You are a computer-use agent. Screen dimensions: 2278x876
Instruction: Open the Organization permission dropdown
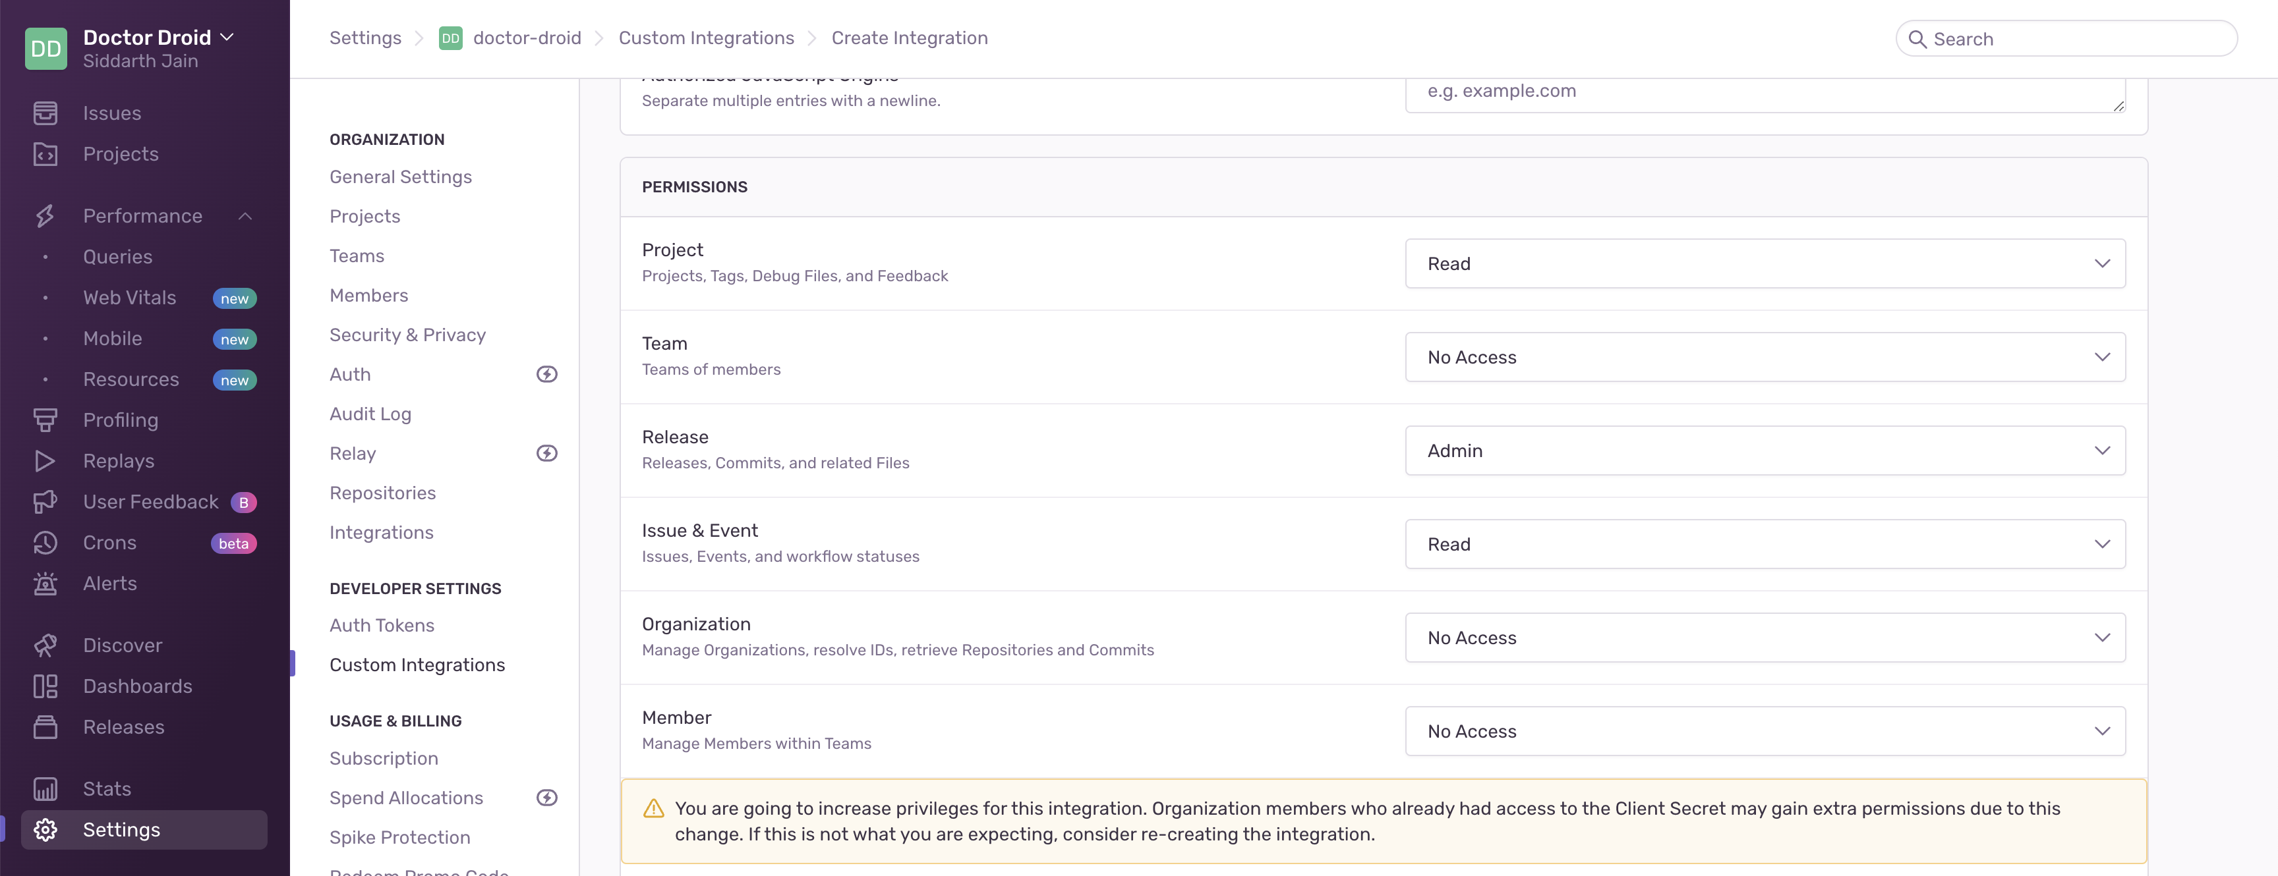(1765, 638)
